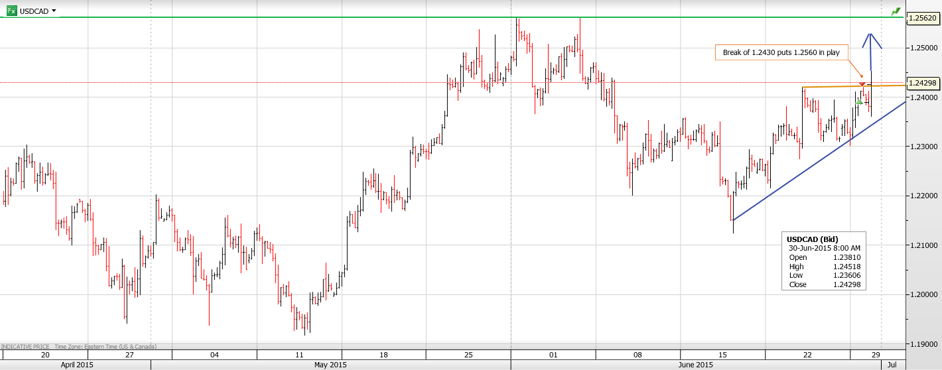Click the green chart arrow icon top-right

point(896,11)
